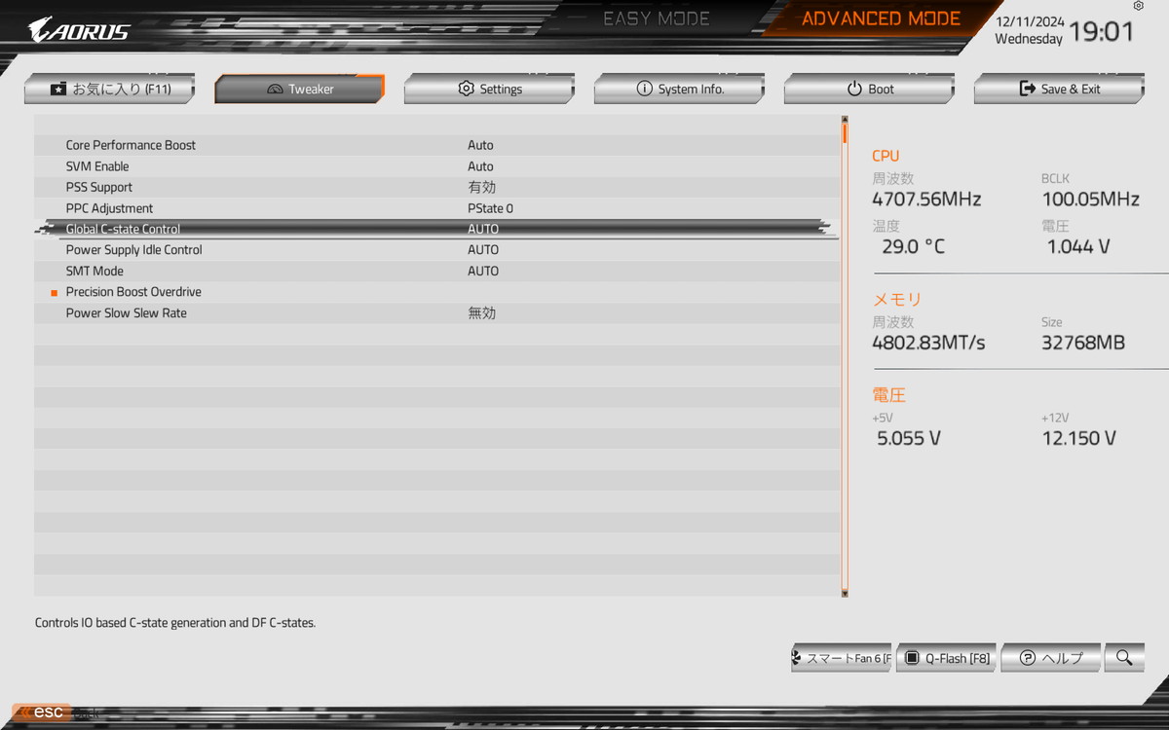Image resolution: width=1169 pixels, height=730 pixels.
Task: Go to the Boot tab
Action: (x=869, y=89)
